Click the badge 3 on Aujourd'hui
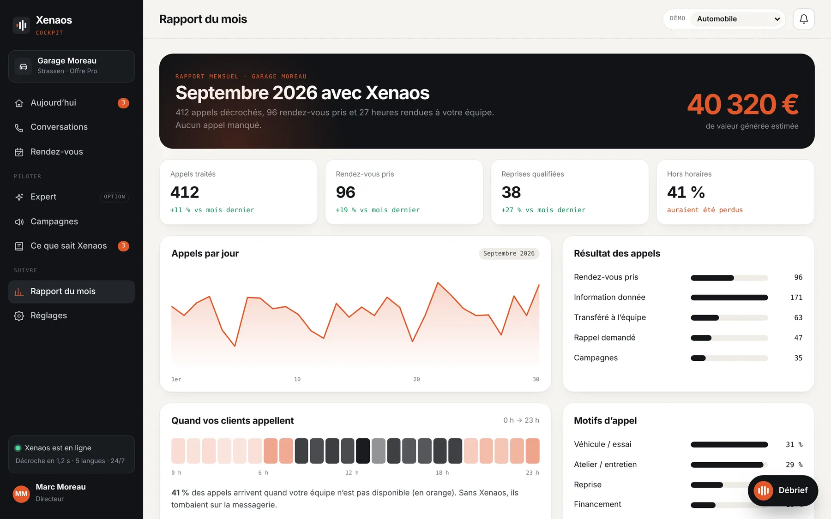831x519 pixels. 123,103
